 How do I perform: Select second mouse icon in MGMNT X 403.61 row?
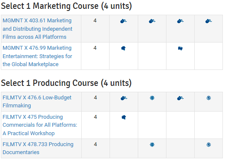tap(152, 21)
